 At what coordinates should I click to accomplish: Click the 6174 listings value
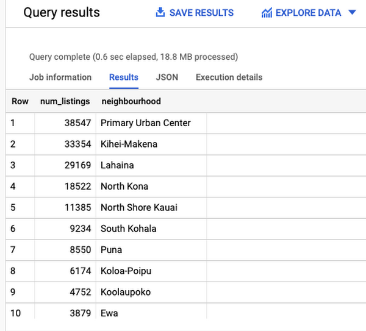(81, 271)
